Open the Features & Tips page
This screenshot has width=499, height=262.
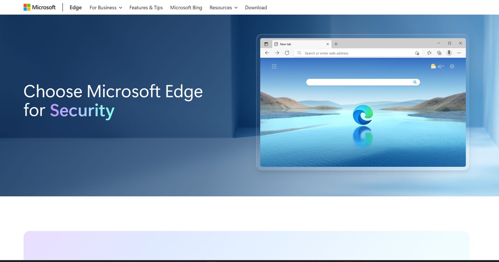tap(146, 7)
